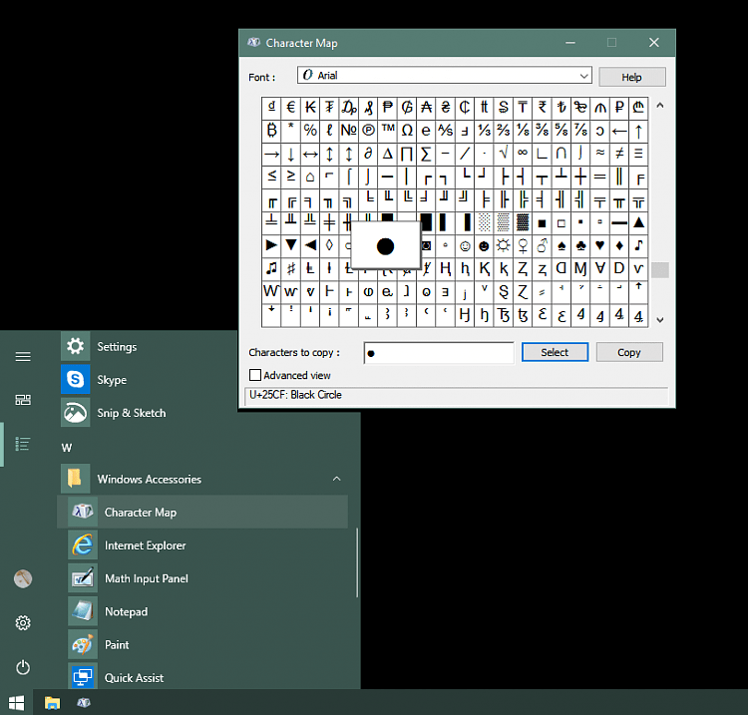Expand the Start hamburger menu
This screenshot has height=715, width=748.
pos(22,356)
